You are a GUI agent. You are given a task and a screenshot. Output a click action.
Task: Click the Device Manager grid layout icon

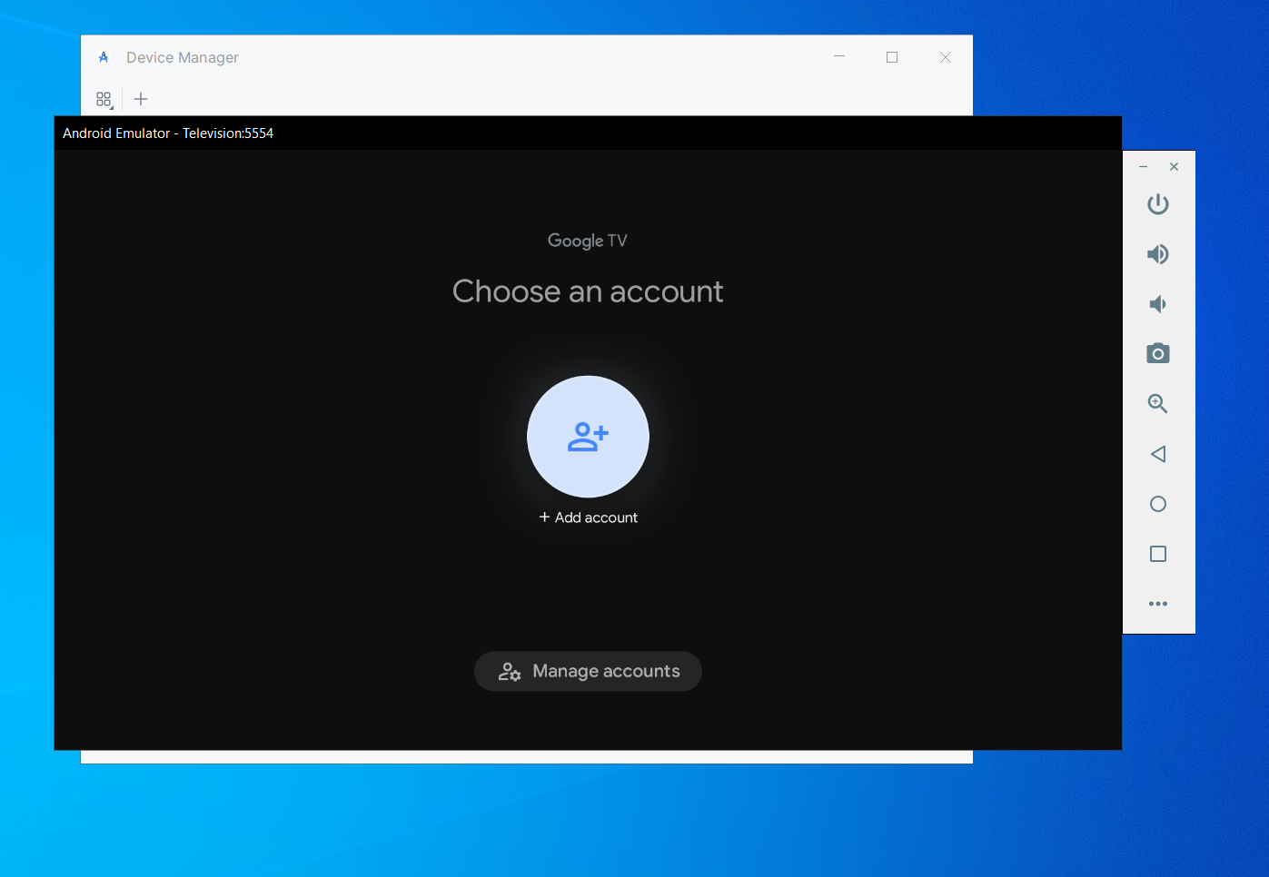click(x=104, y=99)
